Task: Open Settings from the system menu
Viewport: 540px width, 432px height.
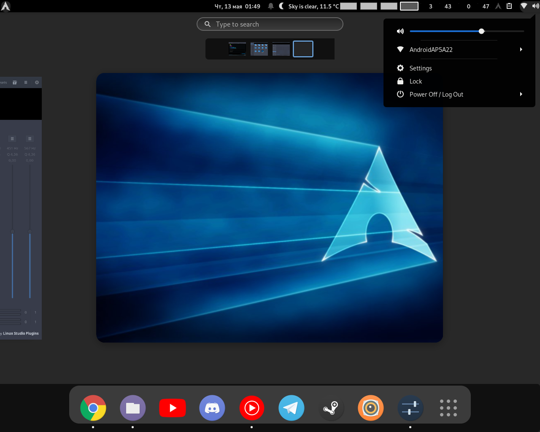Action: [459, 68]
